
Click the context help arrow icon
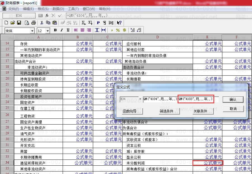click(x=119, y=23)
